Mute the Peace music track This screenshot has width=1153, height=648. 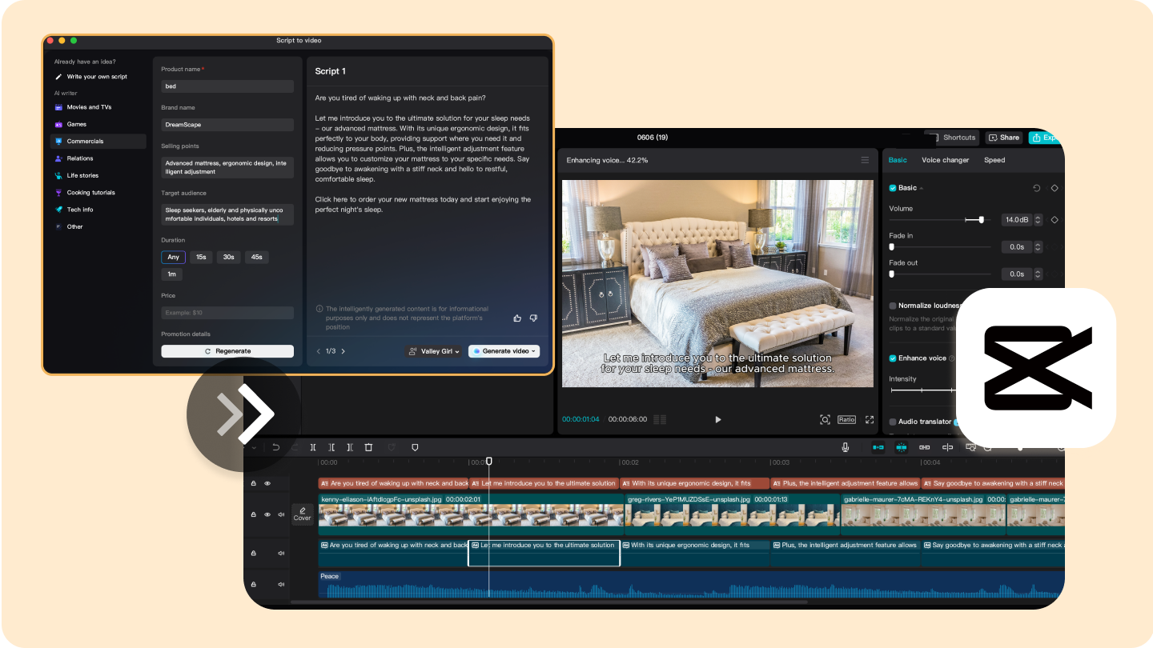(x=281, y=585)
